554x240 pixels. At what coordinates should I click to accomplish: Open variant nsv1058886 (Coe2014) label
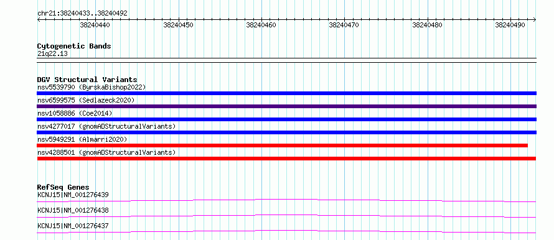[x=75, y=113]
